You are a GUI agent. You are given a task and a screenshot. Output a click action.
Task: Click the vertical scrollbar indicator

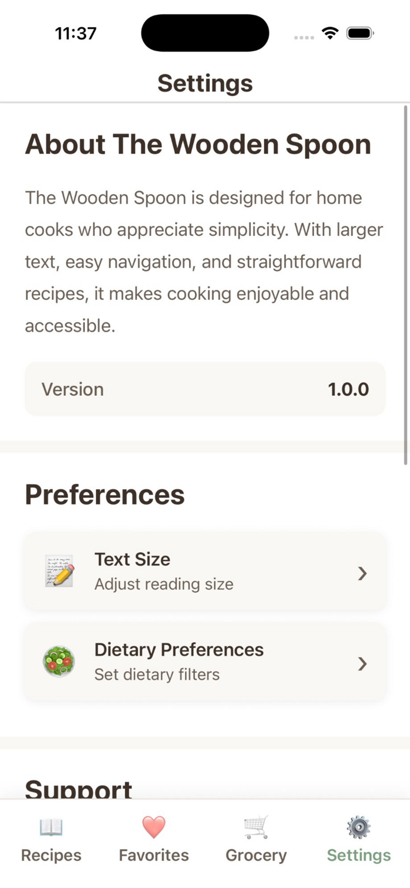tap(405, 284)
